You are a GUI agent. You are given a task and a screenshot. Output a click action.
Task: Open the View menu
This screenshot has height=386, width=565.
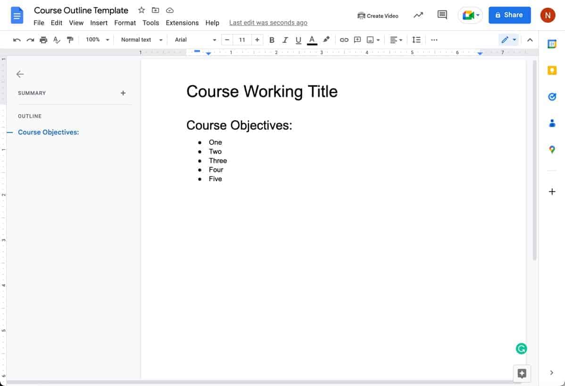click(76, 23)
